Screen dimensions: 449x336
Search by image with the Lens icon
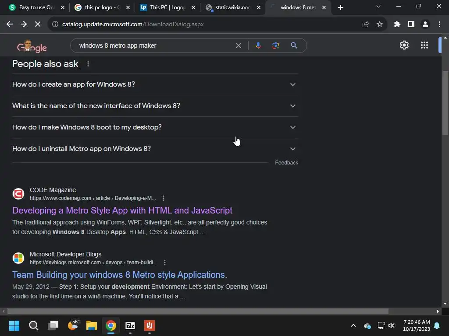275,45
